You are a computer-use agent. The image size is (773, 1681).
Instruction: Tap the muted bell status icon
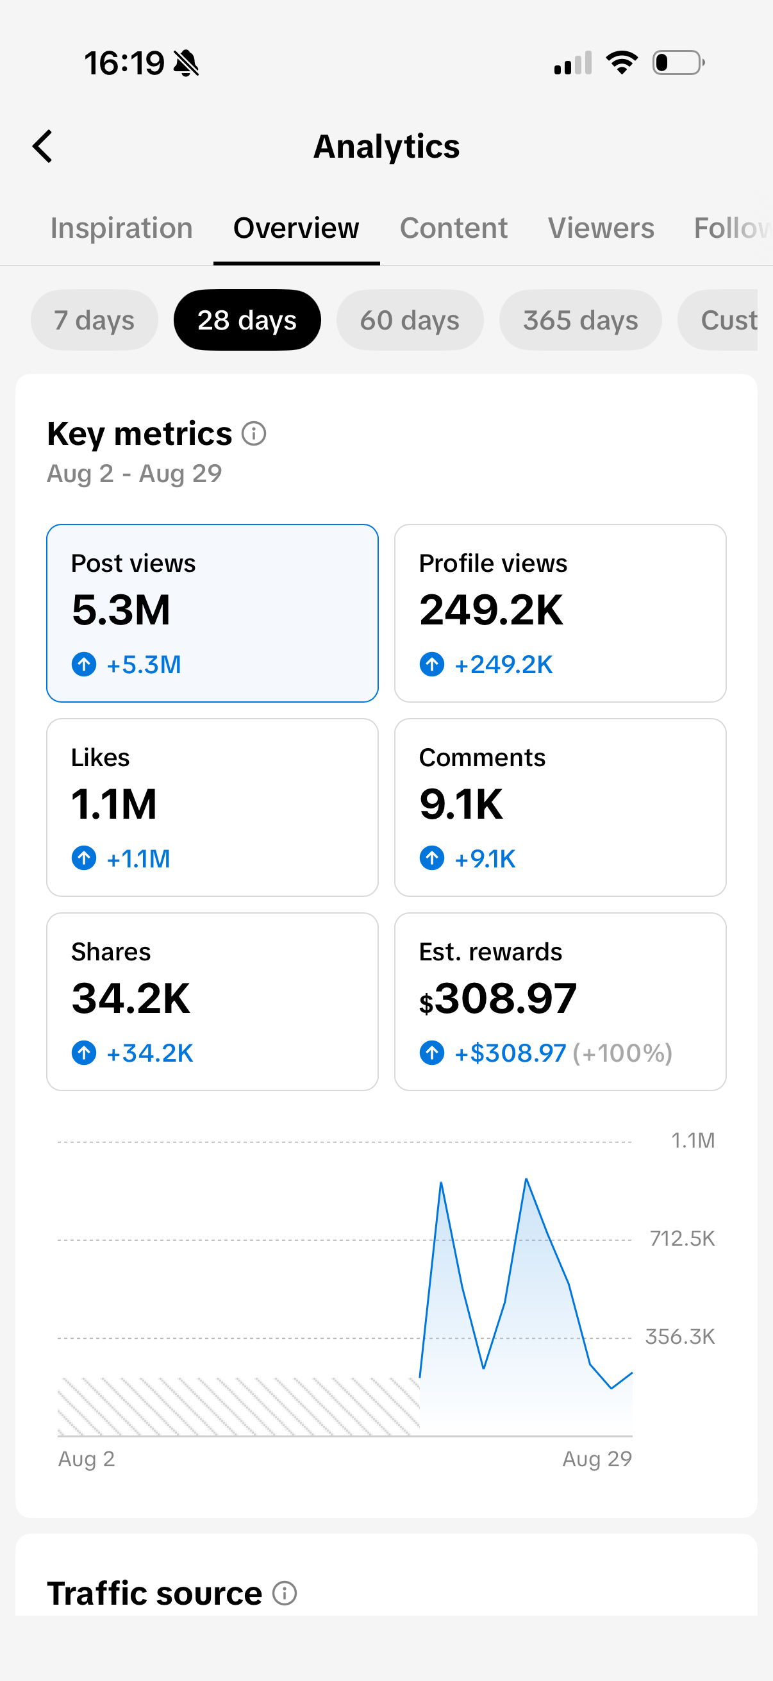tap(187, 63)
